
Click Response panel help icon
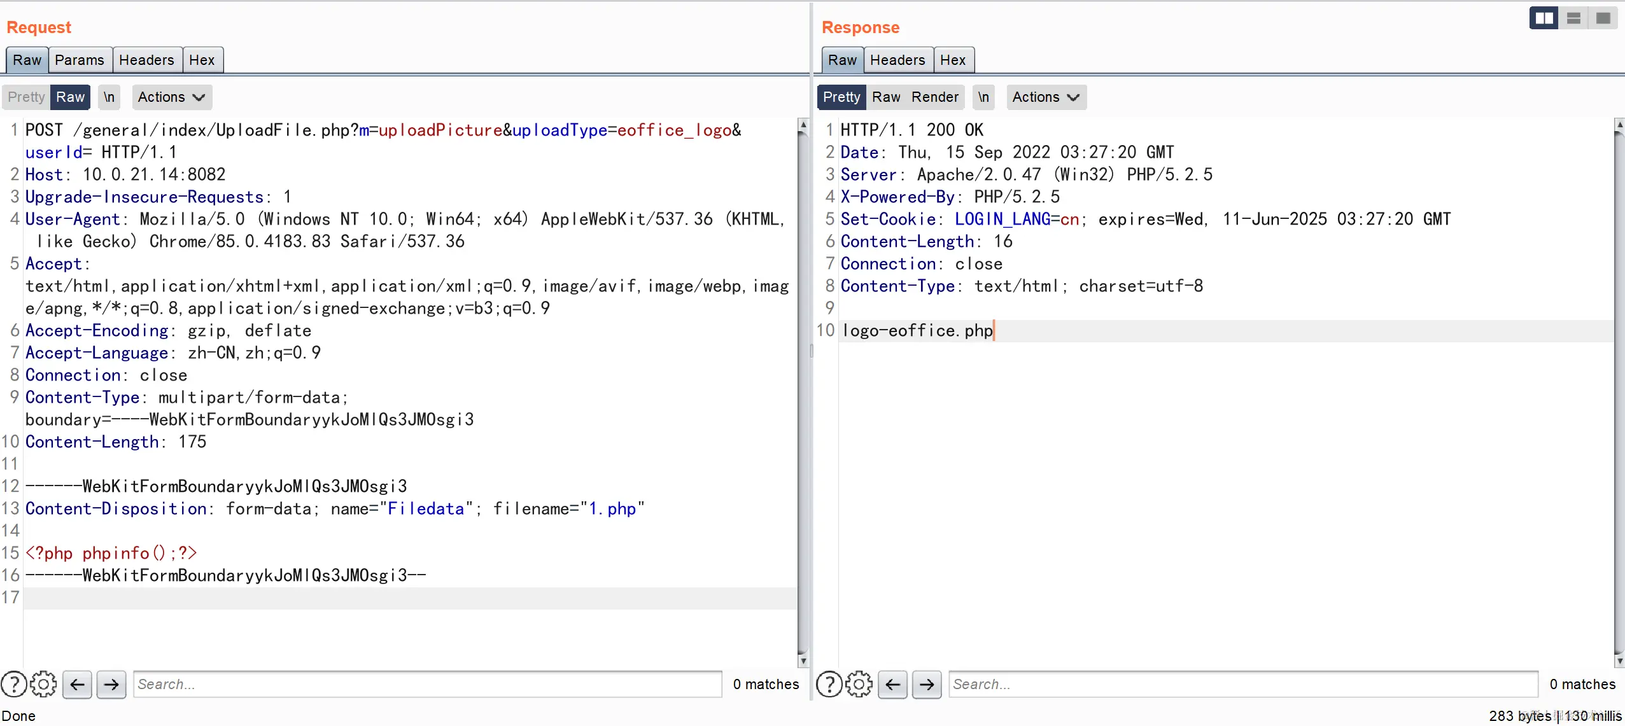pyautogui.click(x=829, y=684)
